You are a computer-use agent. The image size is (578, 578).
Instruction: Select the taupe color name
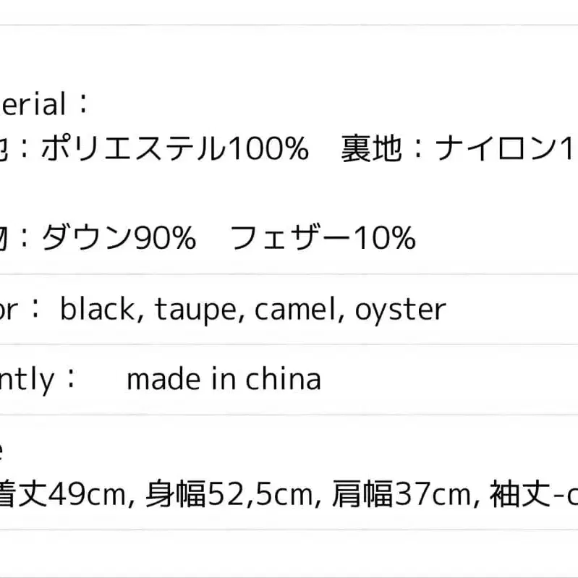click(x=192, y=310)
